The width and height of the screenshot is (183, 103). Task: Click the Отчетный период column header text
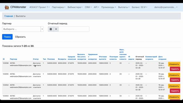[140, 58]
